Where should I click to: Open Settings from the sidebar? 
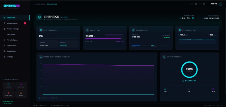pos(15,57)
